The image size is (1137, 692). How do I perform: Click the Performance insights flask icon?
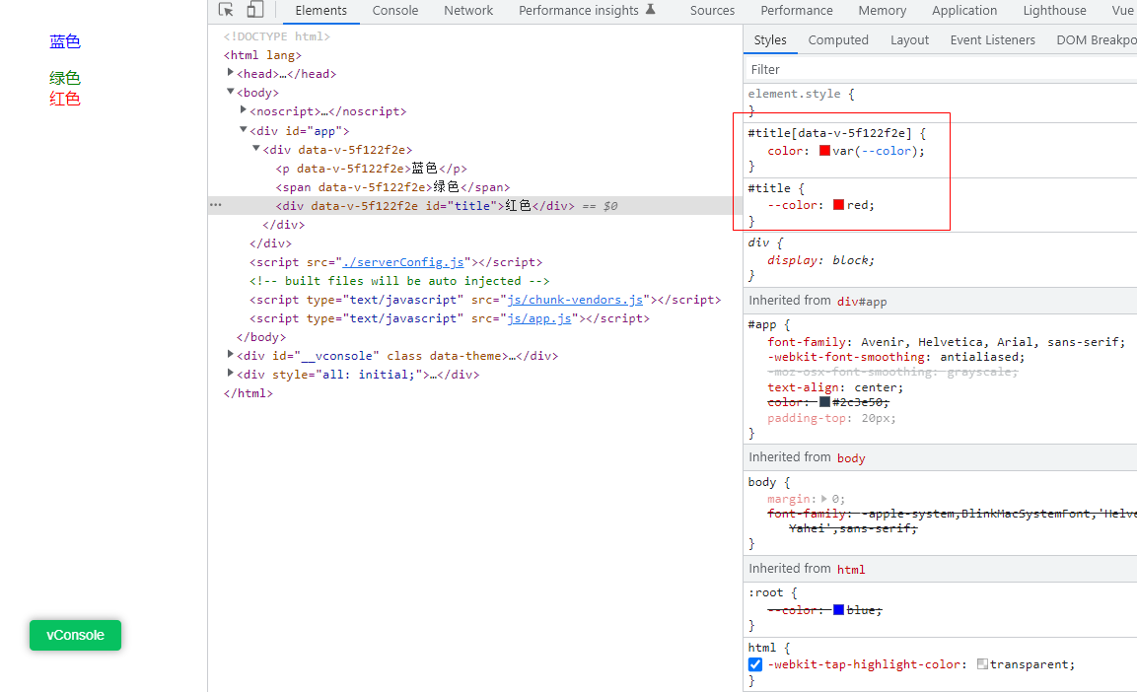click(651, 9)
